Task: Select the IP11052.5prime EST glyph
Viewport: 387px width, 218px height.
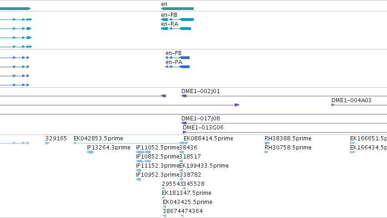Action: [x=143, y=152]
